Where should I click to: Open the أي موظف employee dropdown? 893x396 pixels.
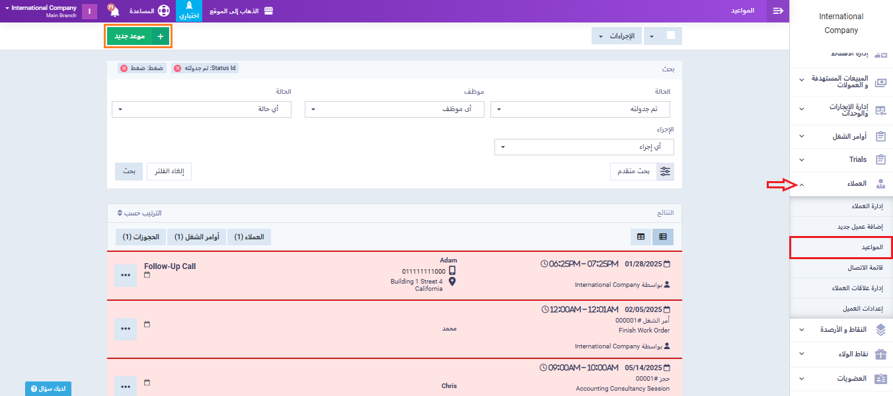[x=394, y=110]
